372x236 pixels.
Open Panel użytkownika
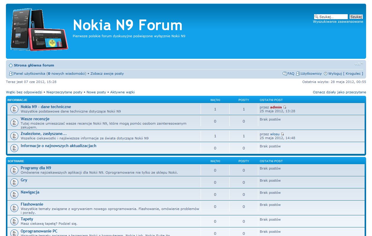pyautogui.click(x=30, y=74)
